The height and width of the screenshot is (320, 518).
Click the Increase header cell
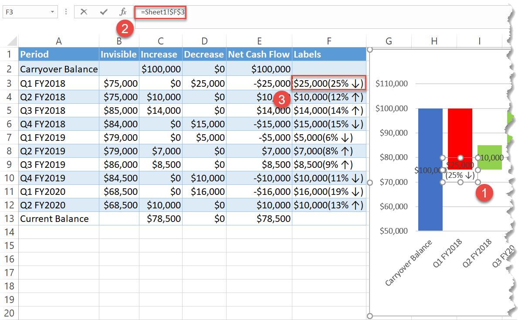pyautogui.click(x=161, y=54)
